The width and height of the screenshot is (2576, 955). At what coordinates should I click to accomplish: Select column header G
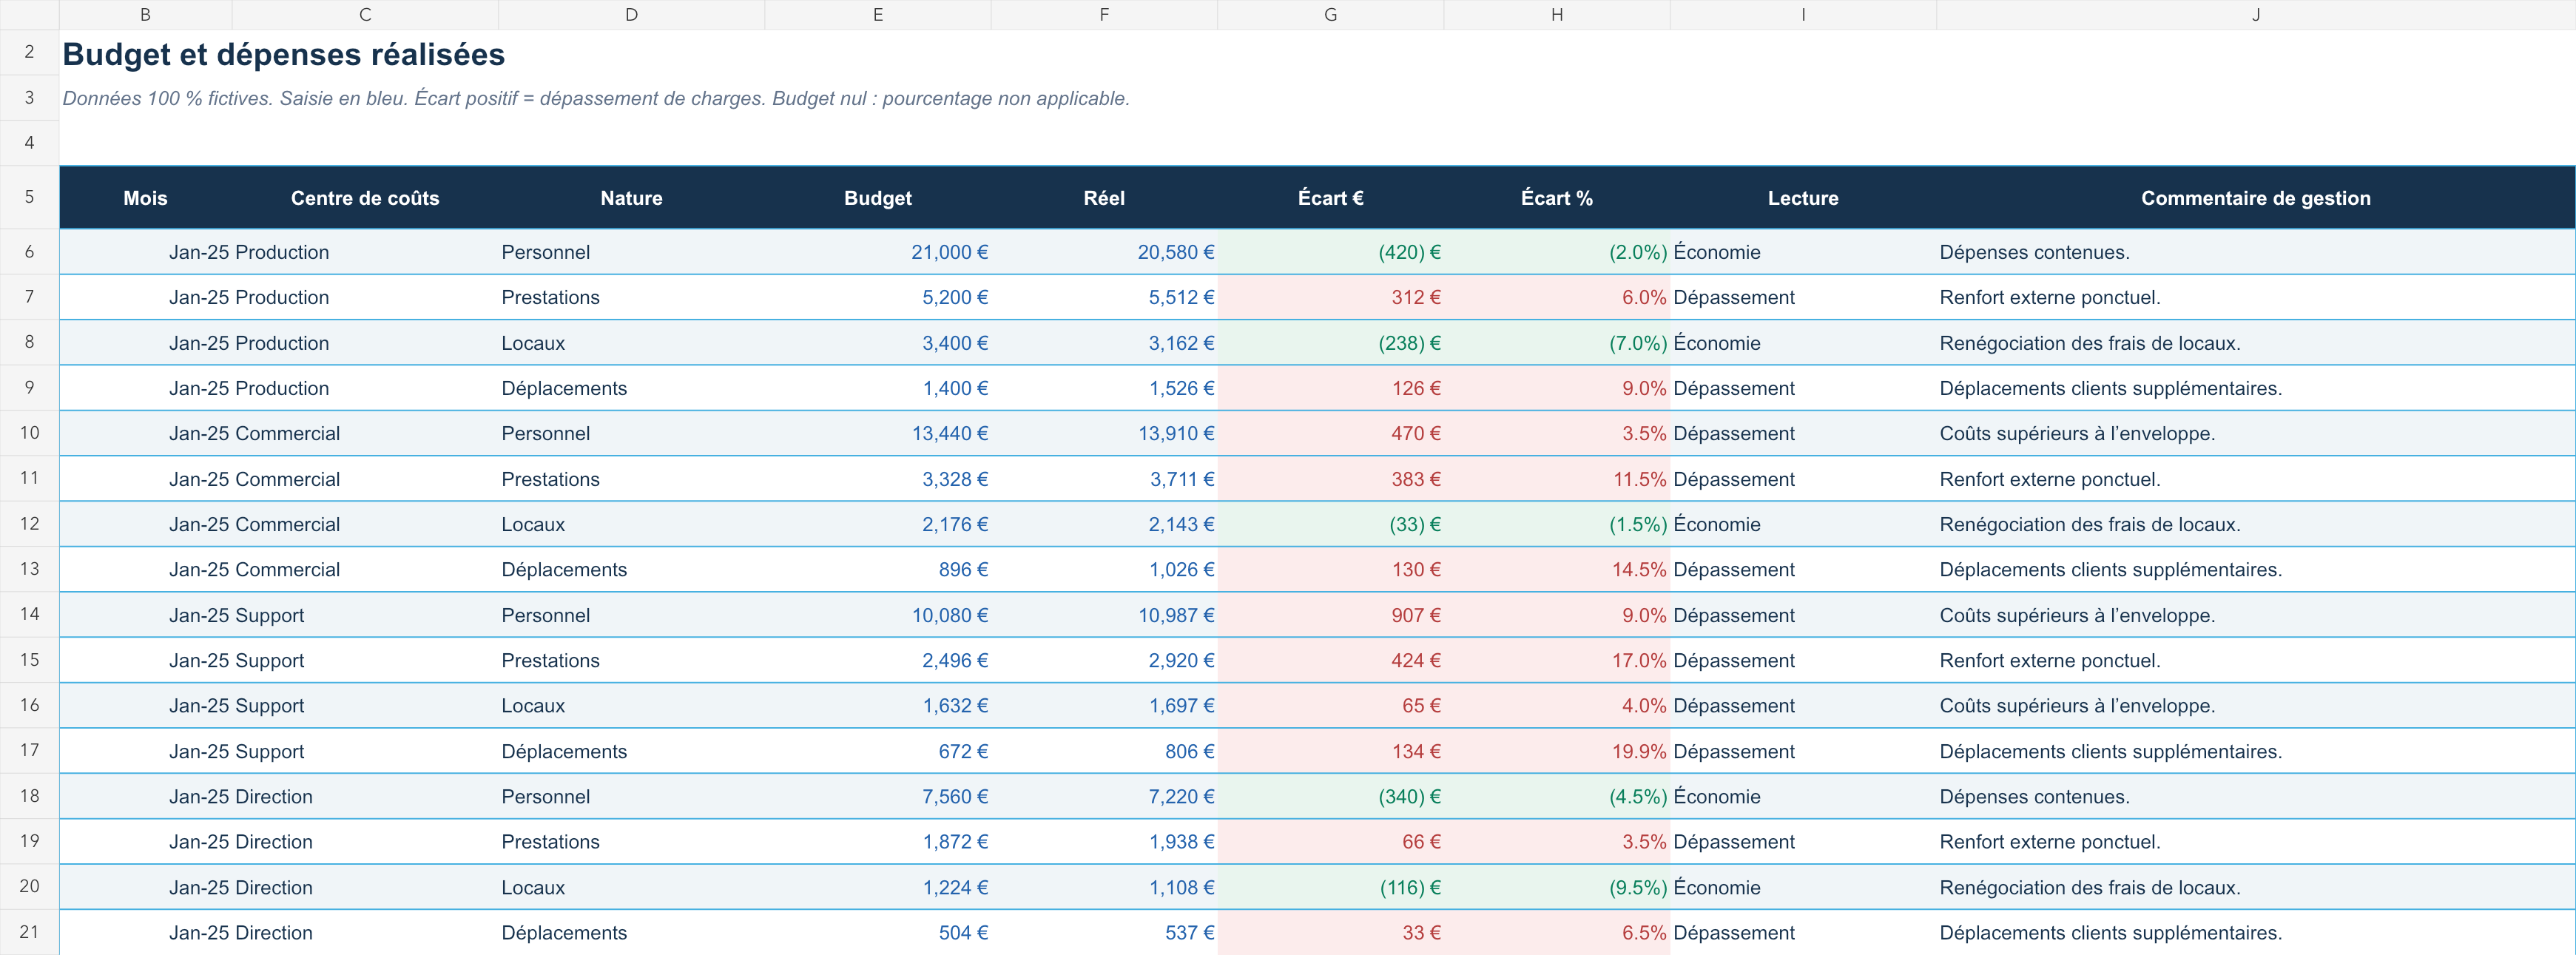click(1330, 14)
